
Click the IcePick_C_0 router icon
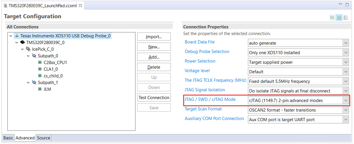coord(28,49)
